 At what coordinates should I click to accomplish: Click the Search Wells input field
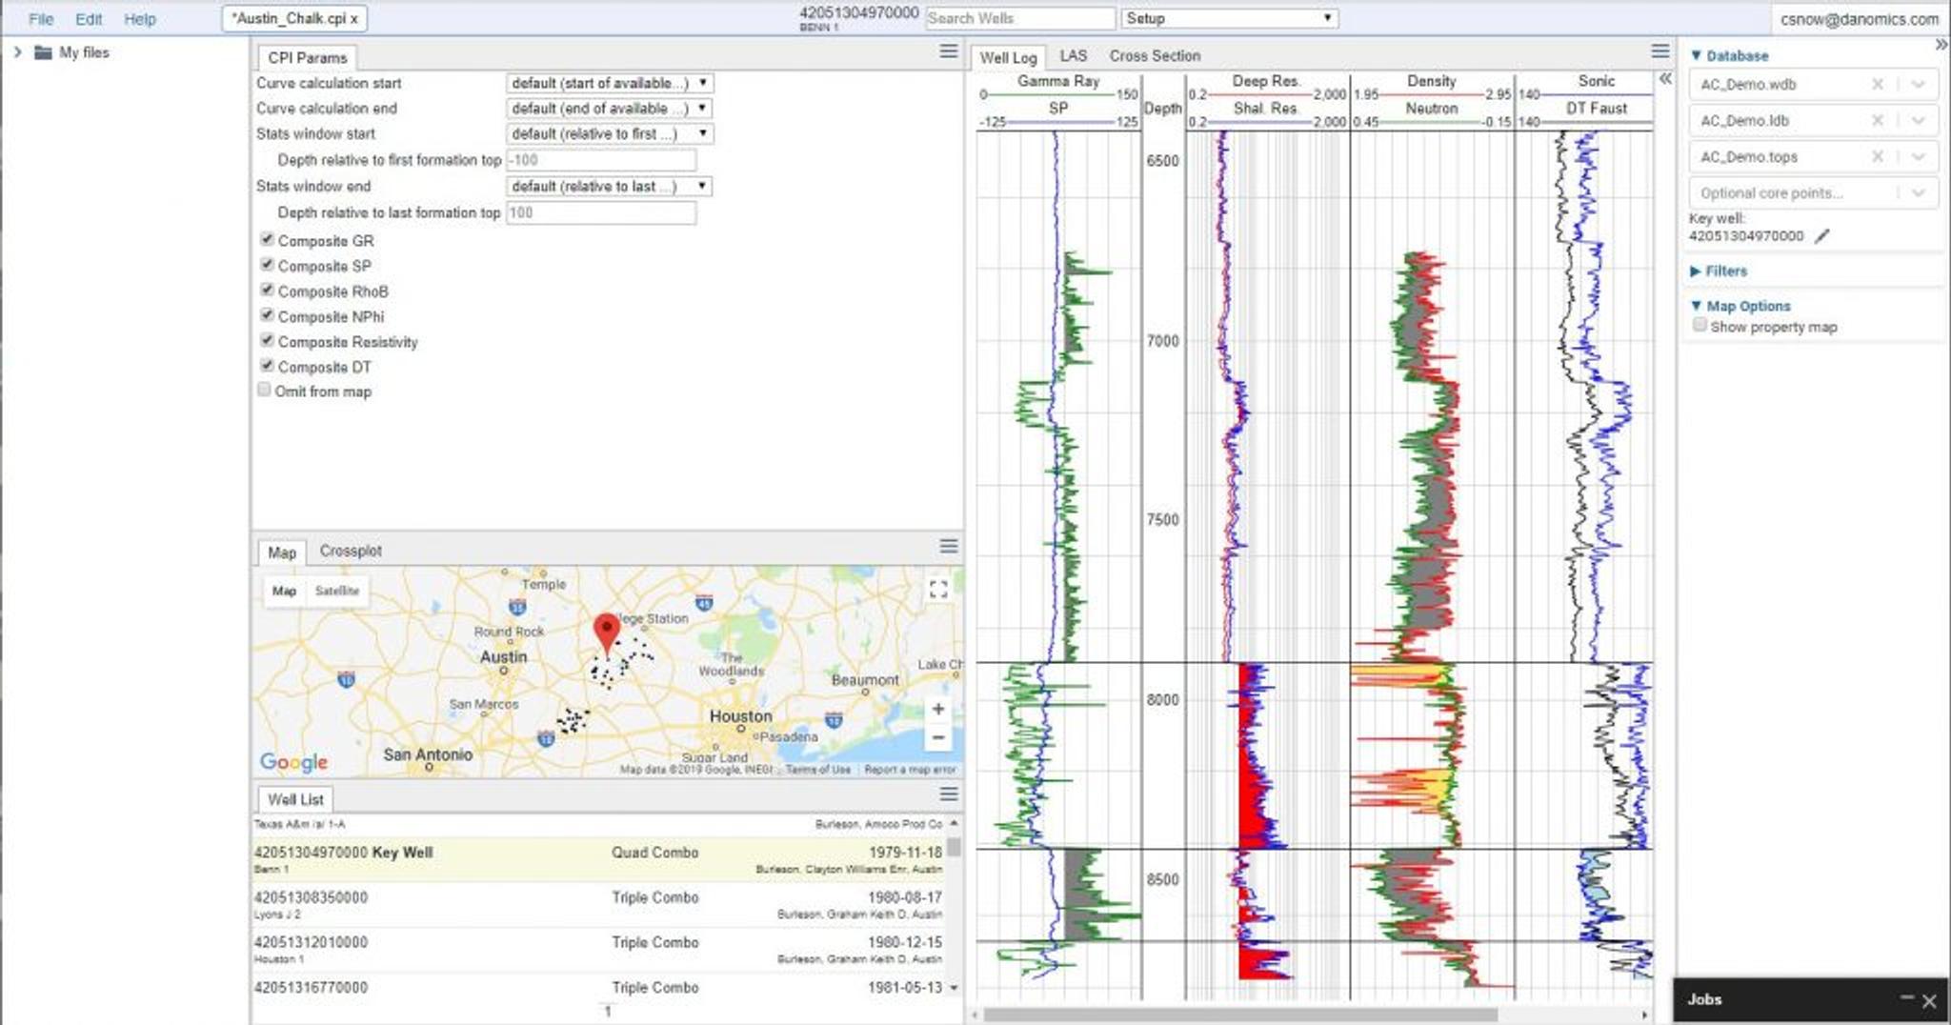coord(1019,18)
